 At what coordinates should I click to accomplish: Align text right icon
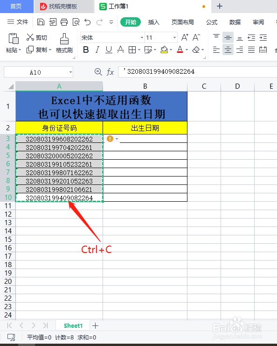(x=240, y=50)
